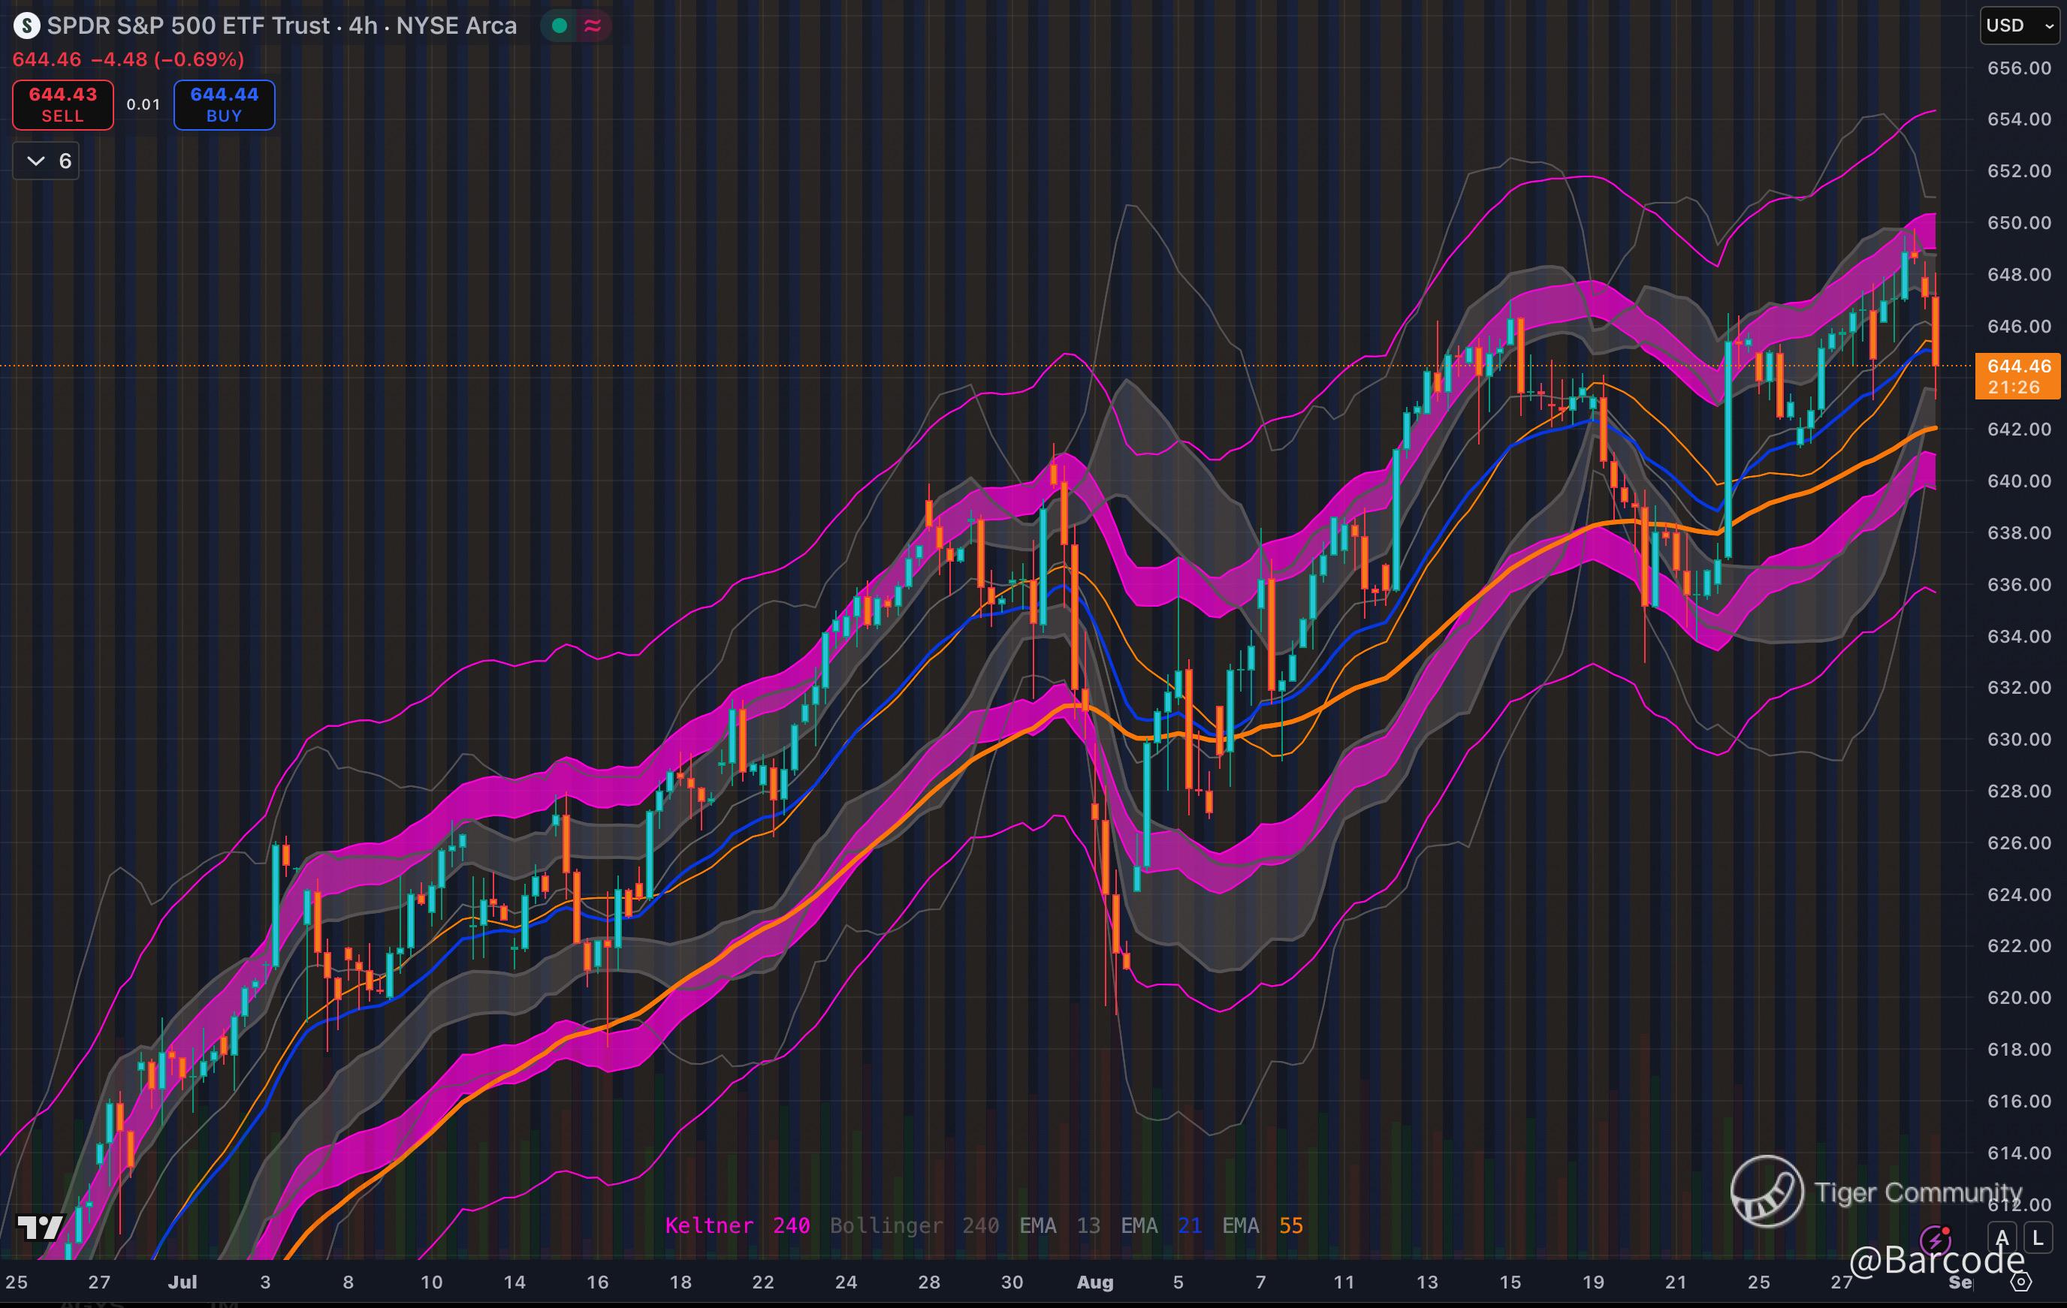Click the Aug label on time axis
The width and height of the screenshot is (2067, 1308).
[1094, 1282]
